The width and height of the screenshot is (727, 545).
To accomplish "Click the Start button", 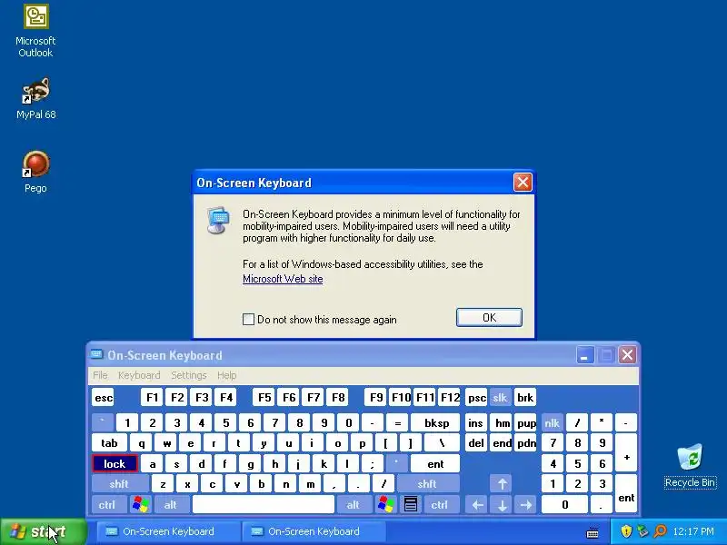I will (43, 531).
